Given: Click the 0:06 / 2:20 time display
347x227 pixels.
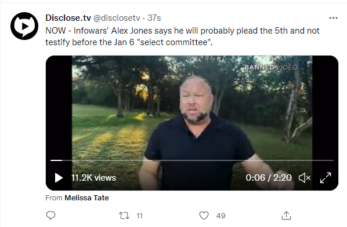Looking at the screenshot, I should (269, 178).
